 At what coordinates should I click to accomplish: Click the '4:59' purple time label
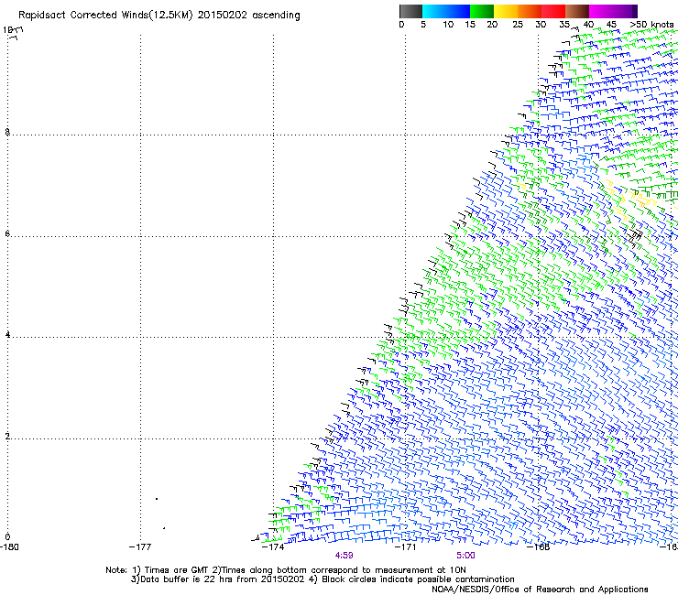point(344,556)
